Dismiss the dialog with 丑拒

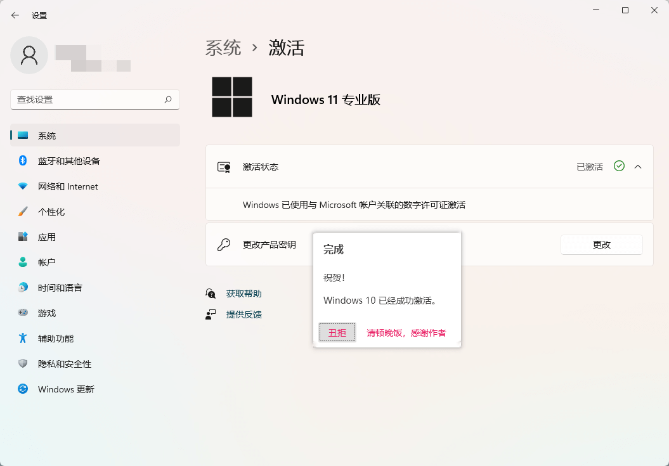click(x=337, y=332)
